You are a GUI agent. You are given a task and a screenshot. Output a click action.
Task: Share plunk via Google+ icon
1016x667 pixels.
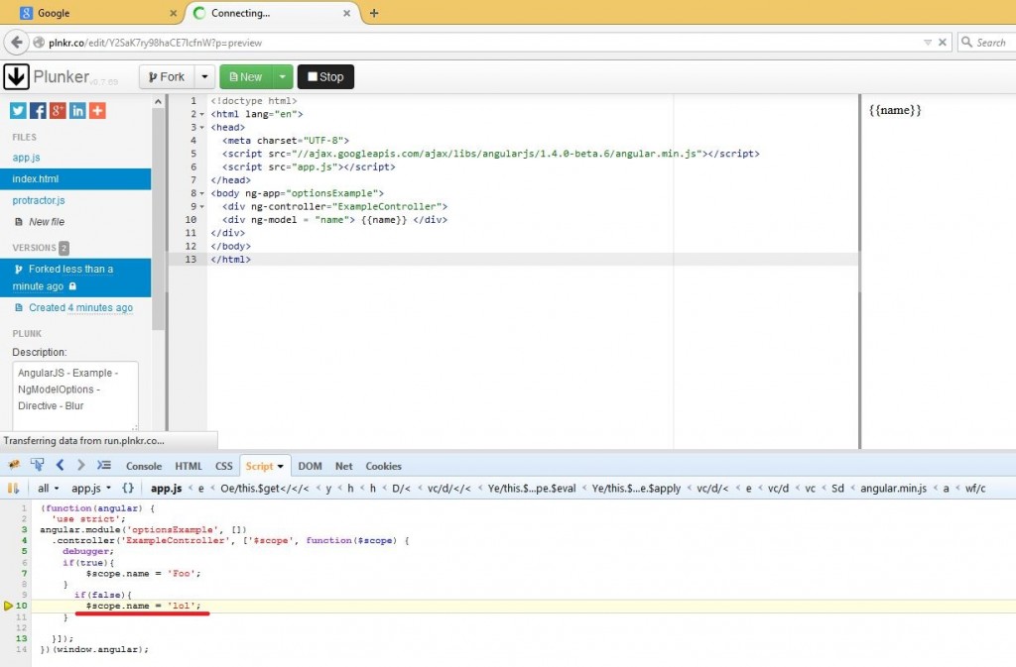click(58, 111)
